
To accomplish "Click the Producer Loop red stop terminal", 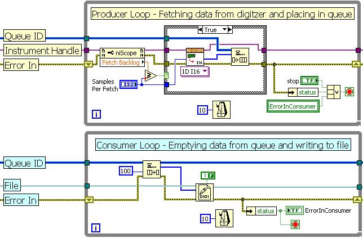I will point(349,92).
